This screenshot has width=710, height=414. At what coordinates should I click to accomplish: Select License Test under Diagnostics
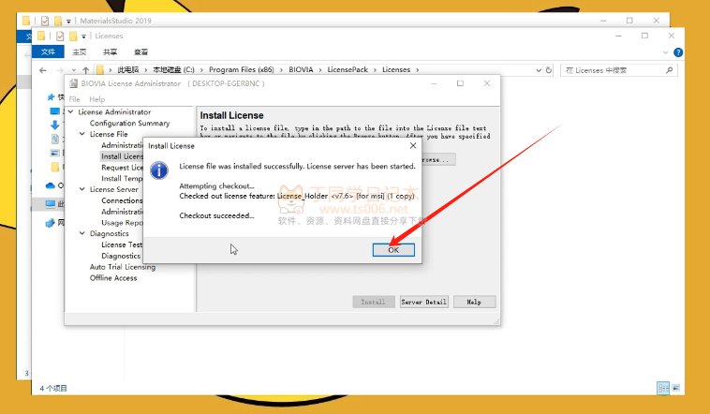point(122,244)
